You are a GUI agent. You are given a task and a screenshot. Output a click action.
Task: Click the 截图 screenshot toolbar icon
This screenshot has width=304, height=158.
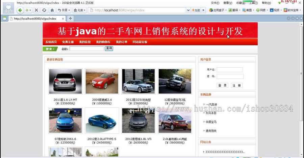coord(244,10)
